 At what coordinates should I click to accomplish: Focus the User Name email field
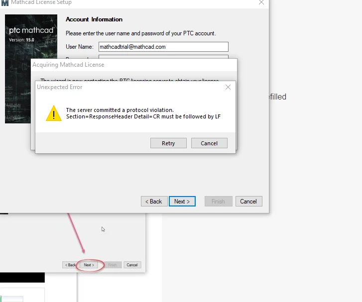163,47
